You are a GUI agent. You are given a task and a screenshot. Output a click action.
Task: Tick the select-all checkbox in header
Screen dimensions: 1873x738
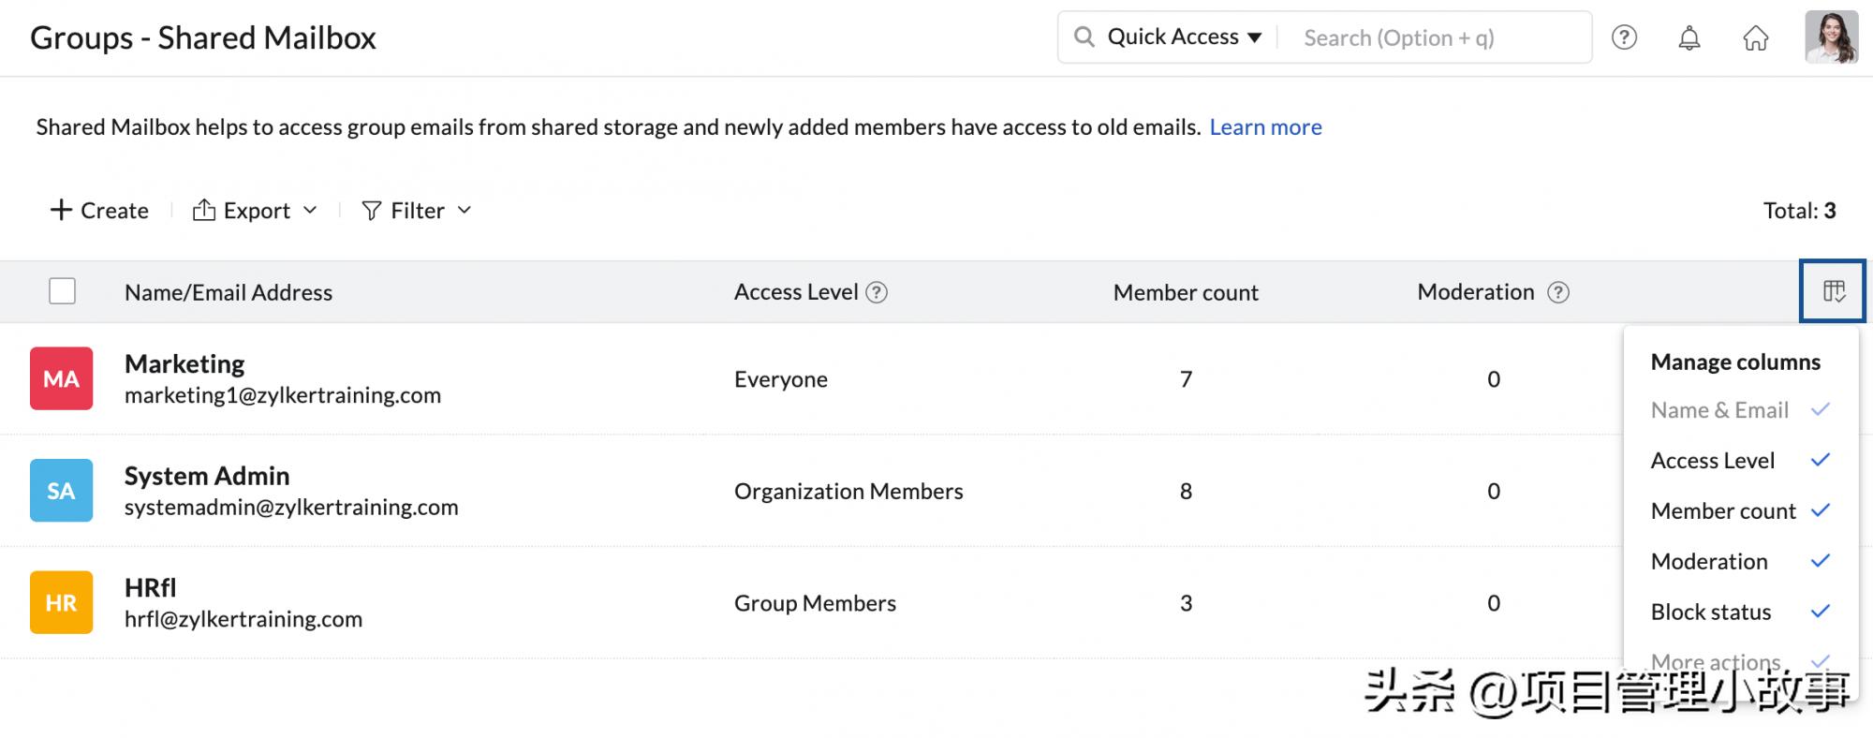(63, 291)
